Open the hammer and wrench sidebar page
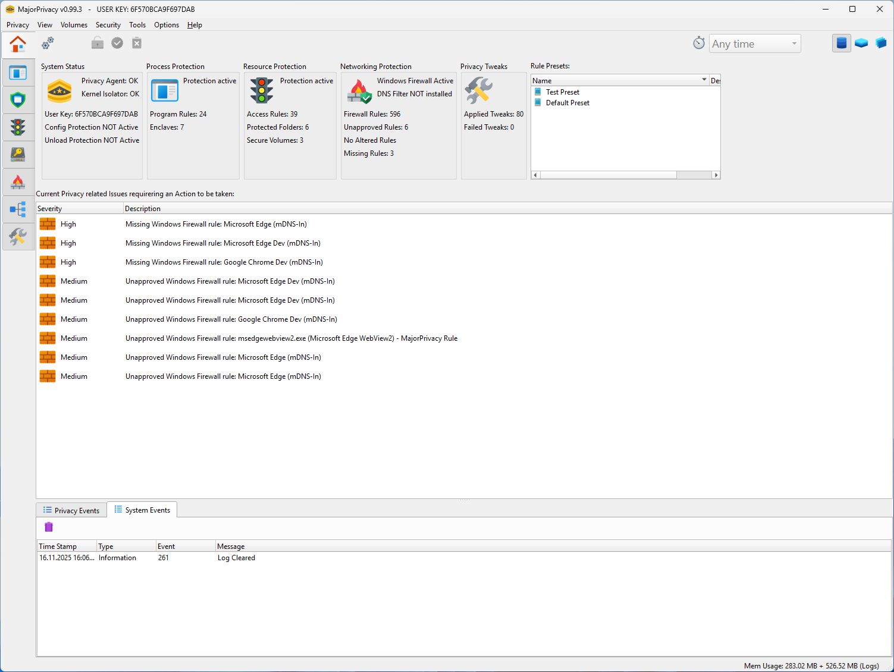Image resolution: width=894 pixels, height=672 pixels. 18,237
